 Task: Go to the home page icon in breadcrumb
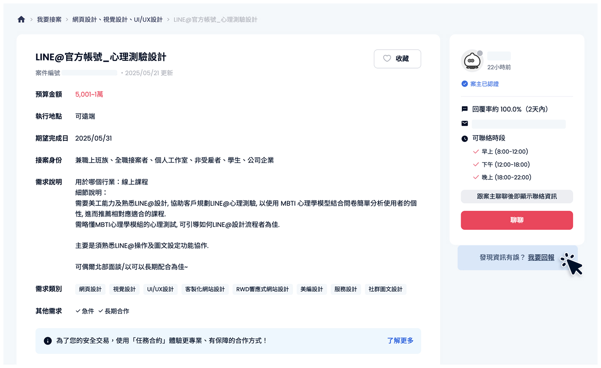click(21, 19)
